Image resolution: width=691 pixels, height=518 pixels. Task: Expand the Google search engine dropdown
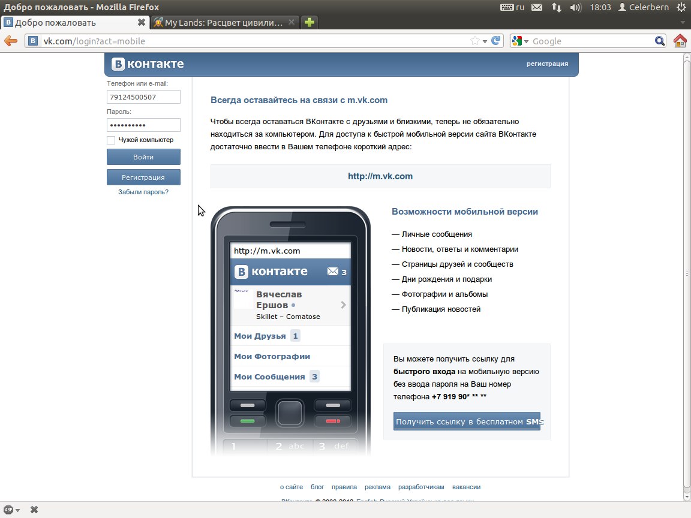pos(521,41)
